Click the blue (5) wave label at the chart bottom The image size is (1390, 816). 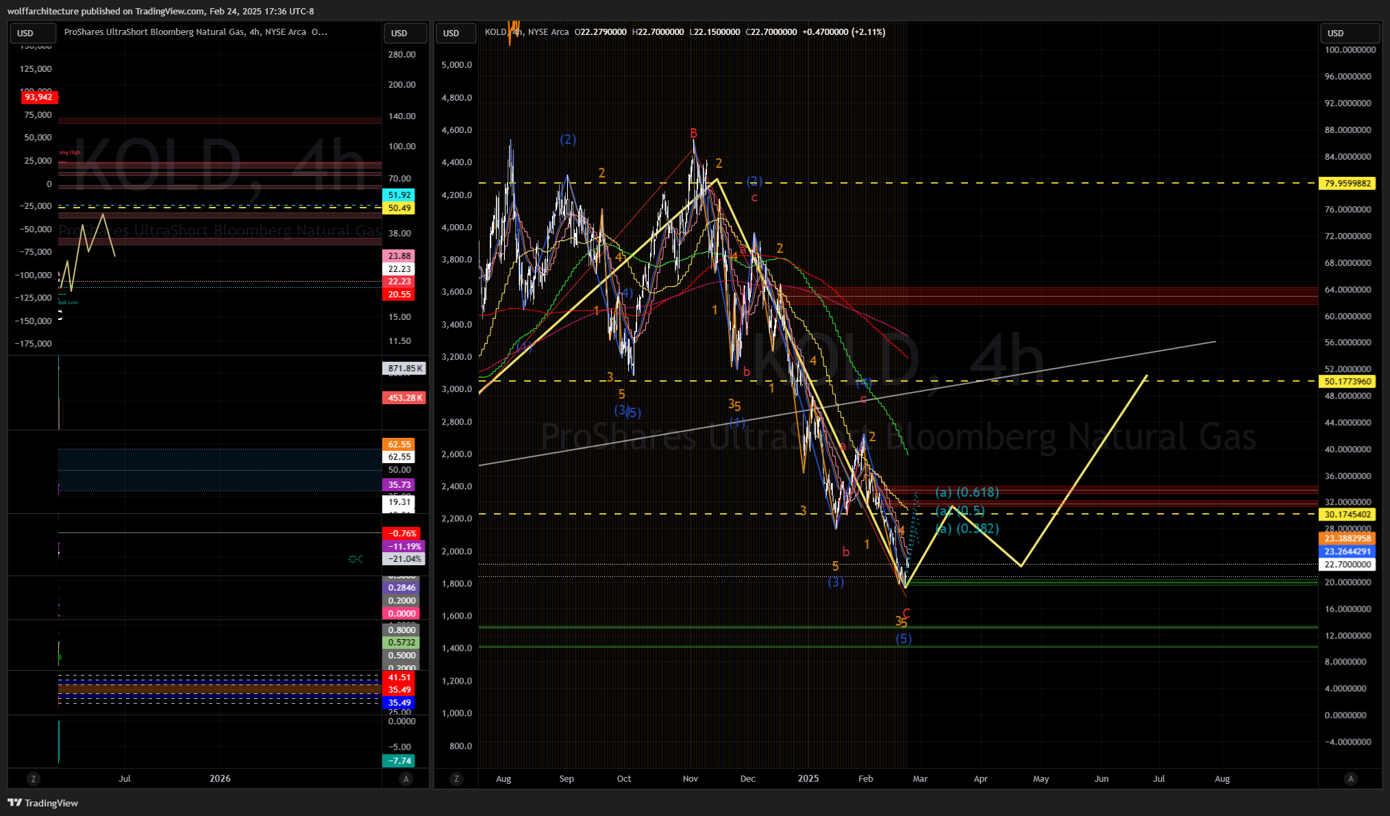tap(904, 639)
